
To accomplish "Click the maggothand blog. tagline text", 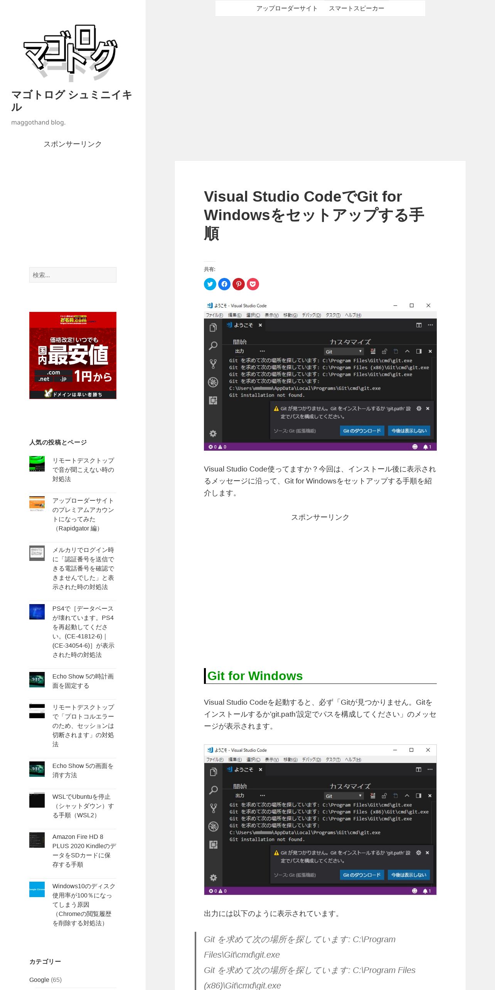I will (39, 122).
